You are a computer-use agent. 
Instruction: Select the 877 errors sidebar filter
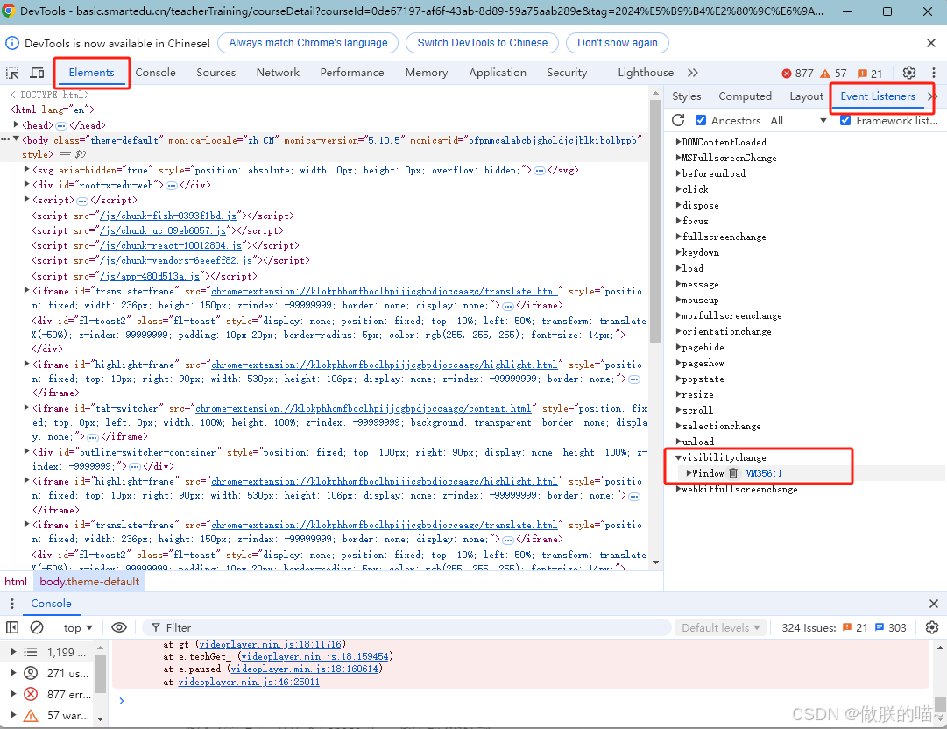point(50,695)
